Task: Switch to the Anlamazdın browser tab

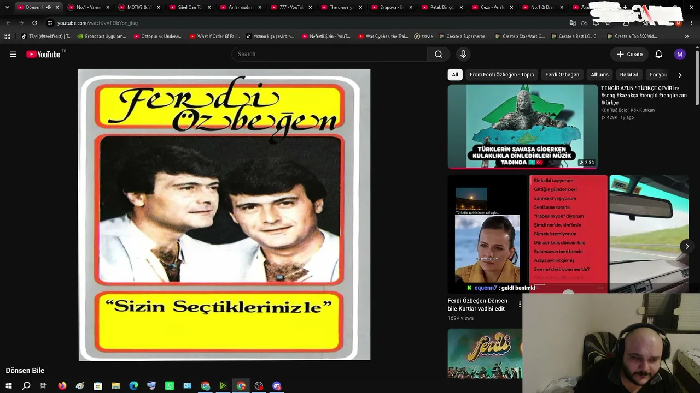Action: pyautogui.click(x=241, y=7)
